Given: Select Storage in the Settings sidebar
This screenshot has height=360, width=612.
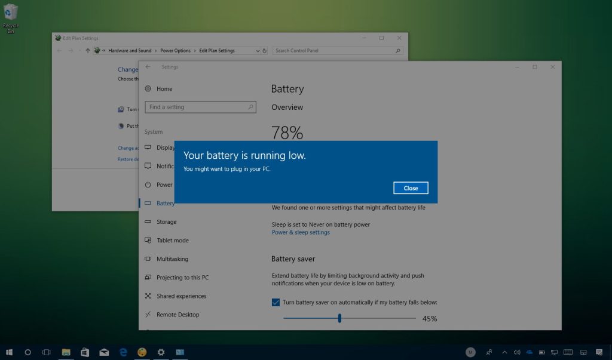Looking at the screenshot, I should [165, 221].
